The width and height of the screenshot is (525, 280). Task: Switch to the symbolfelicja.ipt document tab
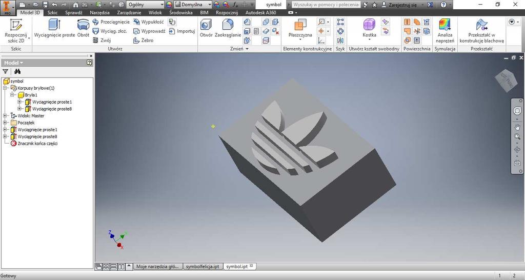tap(203, 267)
